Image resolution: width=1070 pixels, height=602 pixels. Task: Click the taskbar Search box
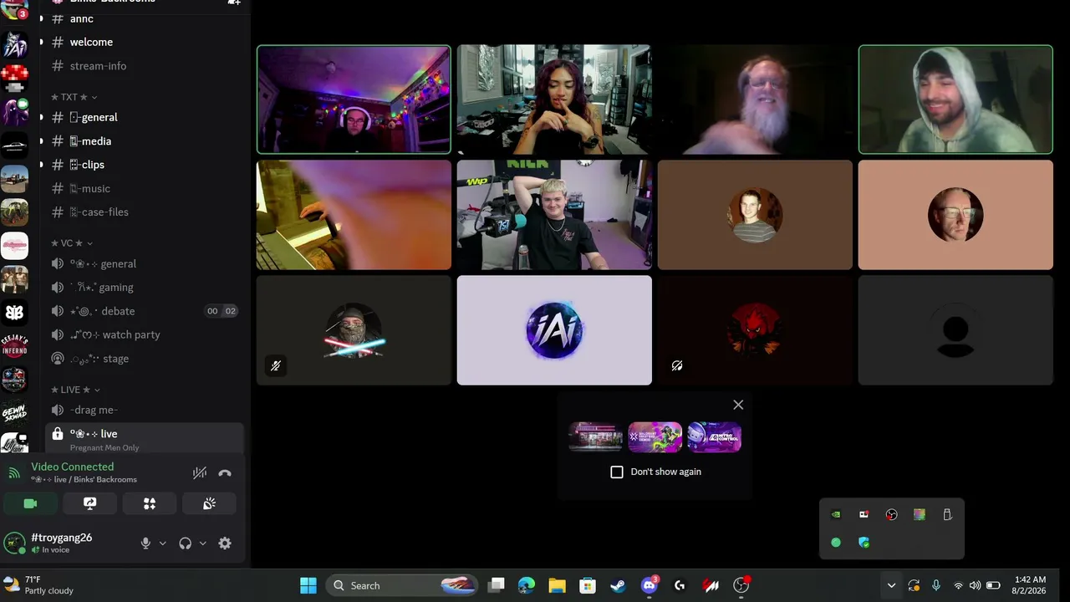(402, 585)
